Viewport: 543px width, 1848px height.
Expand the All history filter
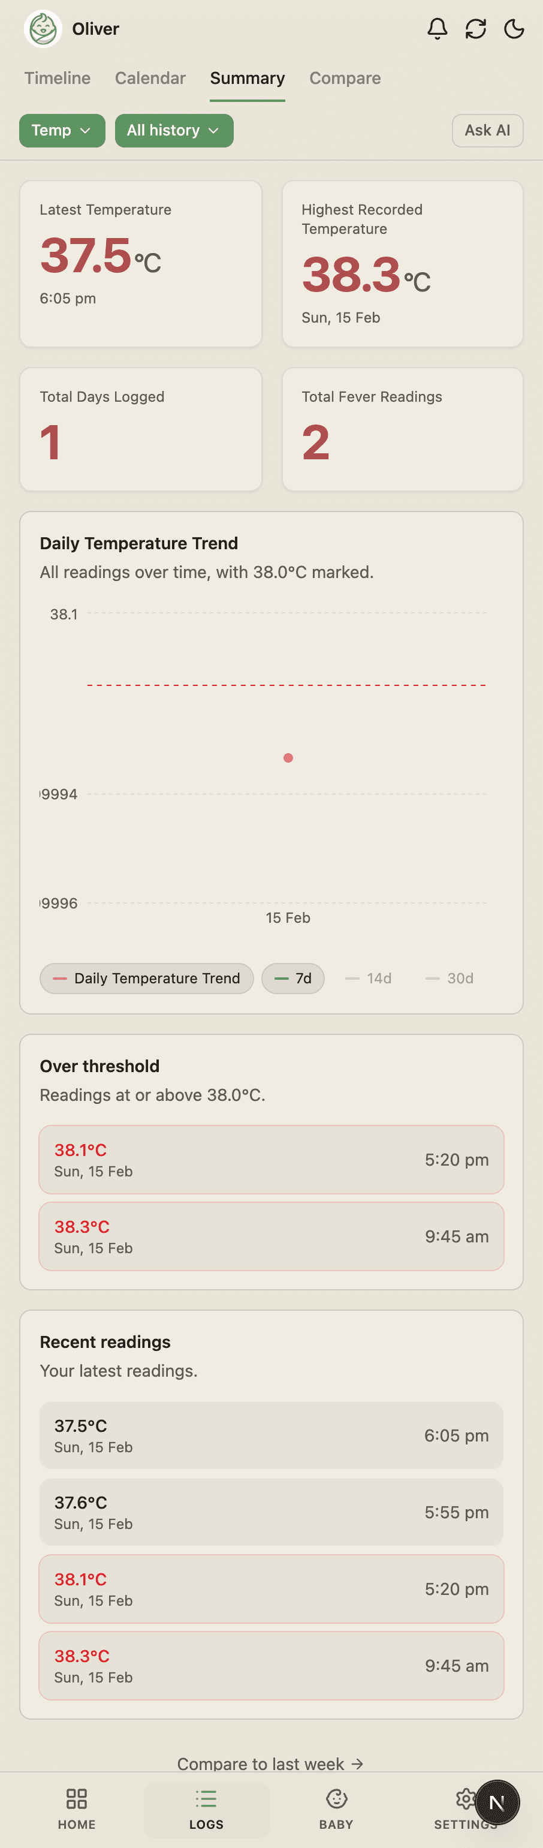click(174, 131)
